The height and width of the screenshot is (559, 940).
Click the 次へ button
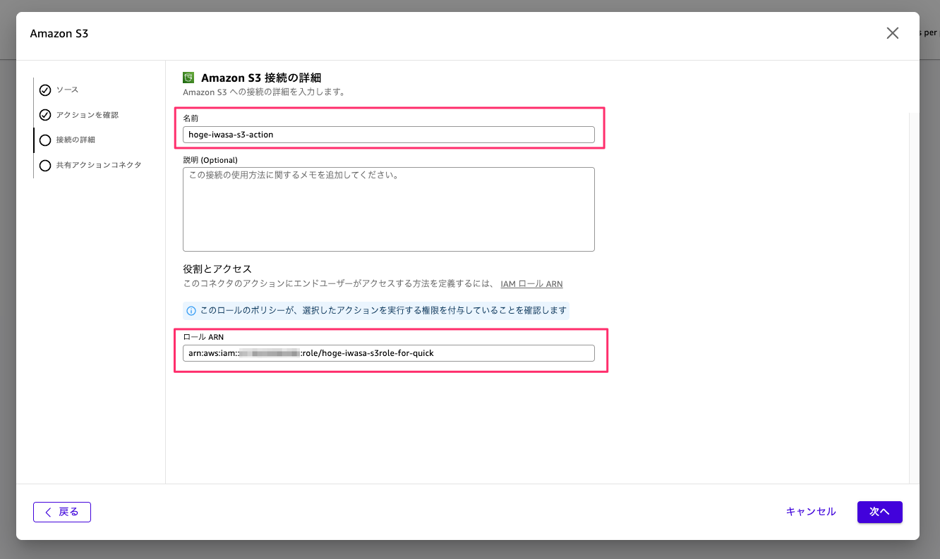(x=880, y=512)
